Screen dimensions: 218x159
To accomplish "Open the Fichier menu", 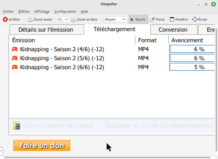I will pyautogui.click(x=8, y=11).
